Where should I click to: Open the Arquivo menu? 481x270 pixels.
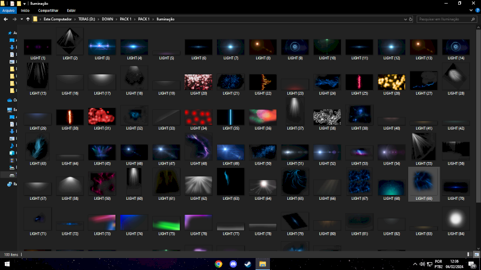click(8, 10)
